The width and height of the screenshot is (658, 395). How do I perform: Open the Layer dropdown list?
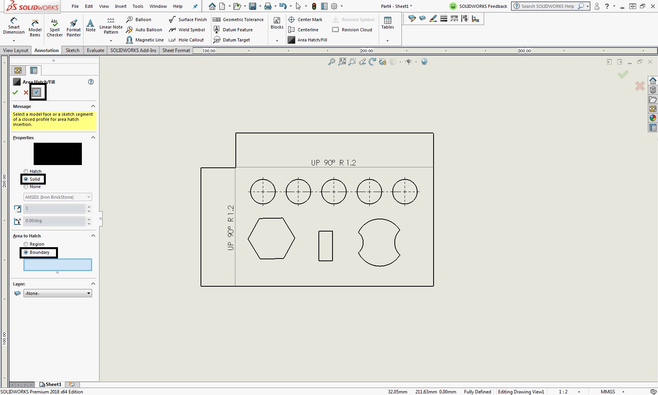58,293
